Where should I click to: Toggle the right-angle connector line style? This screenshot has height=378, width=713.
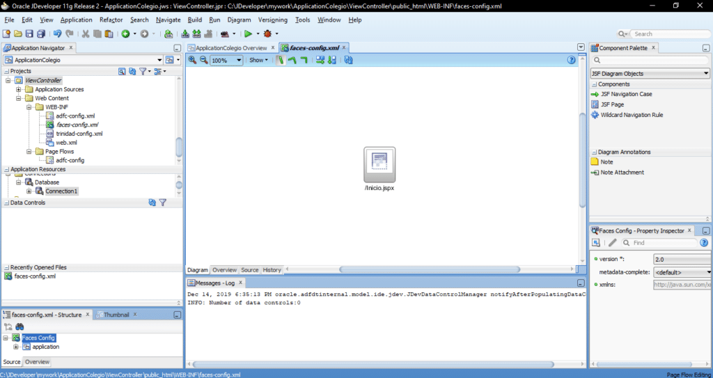(x=304, y=60)
